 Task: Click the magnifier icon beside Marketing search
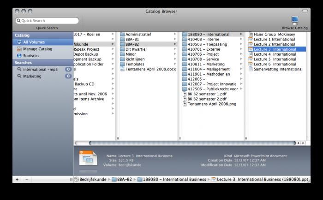(x=19, y=76)
